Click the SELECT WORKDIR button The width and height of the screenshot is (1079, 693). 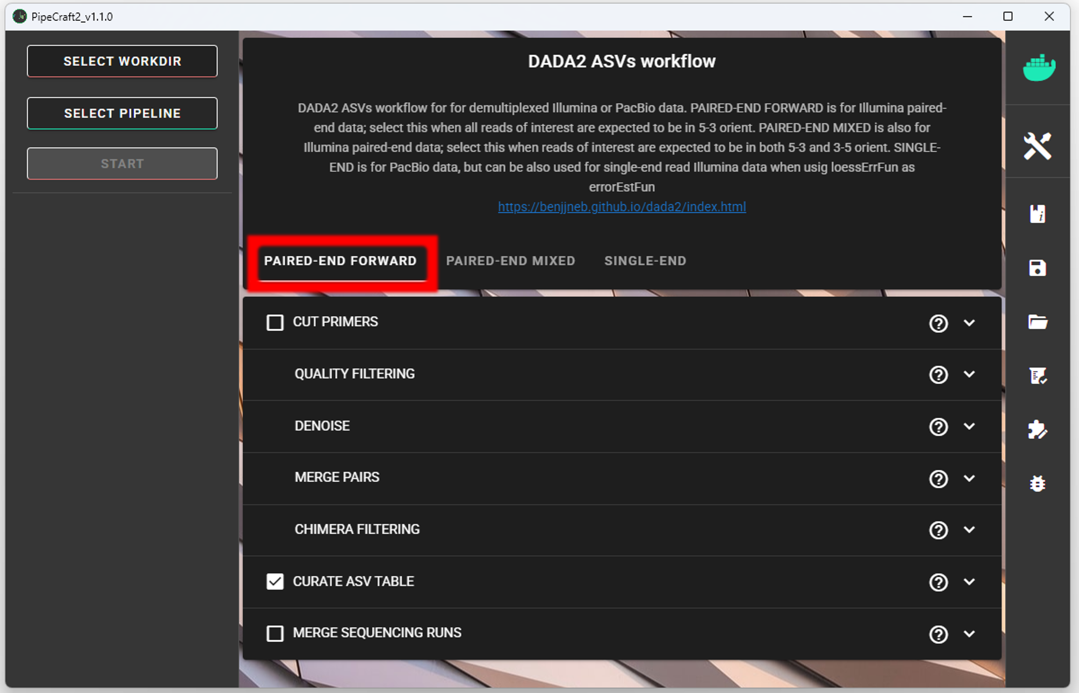pyautogui.click(x=122, y=61)
